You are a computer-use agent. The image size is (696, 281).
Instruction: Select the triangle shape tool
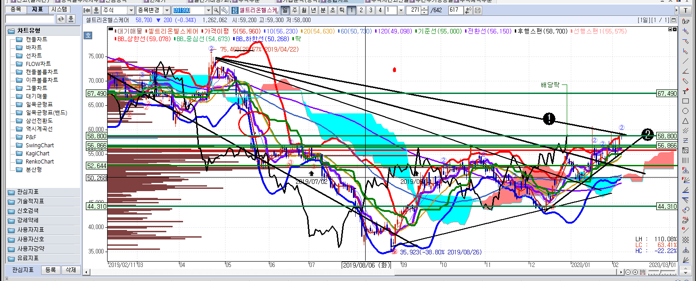coord(686,121)
